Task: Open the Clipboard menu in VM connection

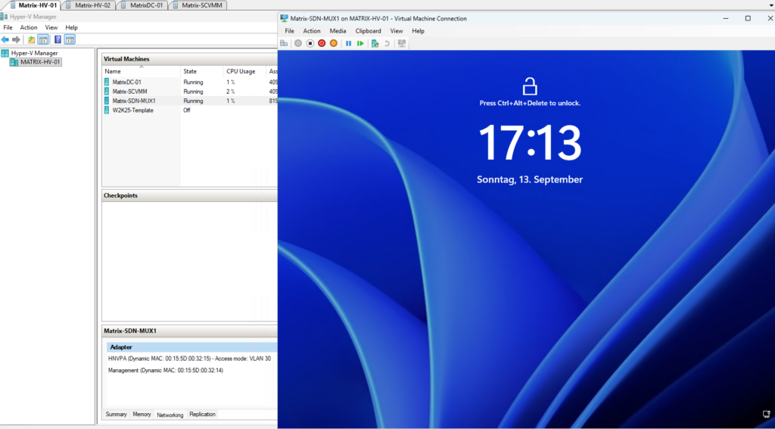Action: [369, 30]
